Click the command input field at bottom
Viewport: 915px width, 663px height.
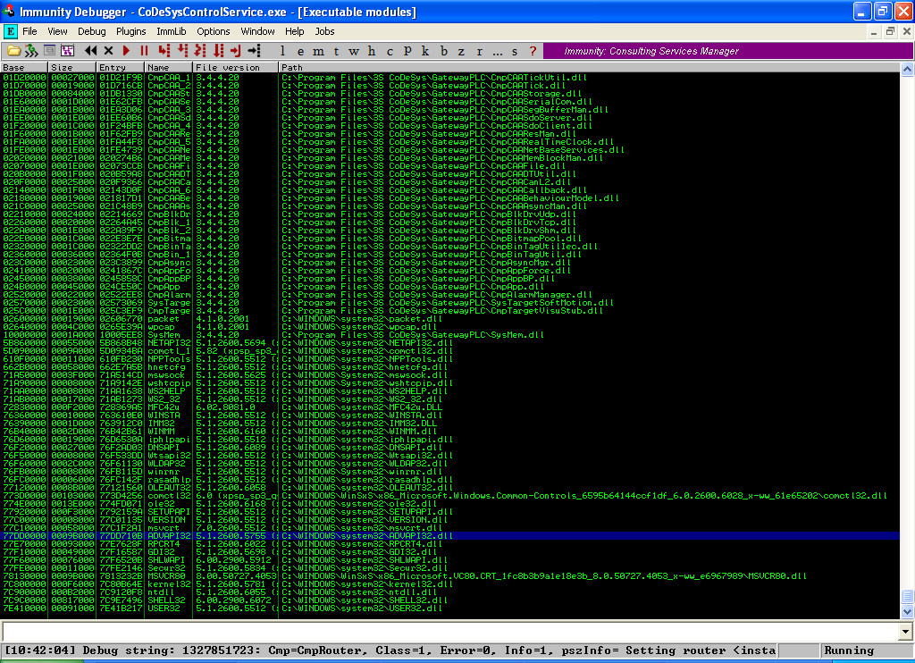[447, 631]
